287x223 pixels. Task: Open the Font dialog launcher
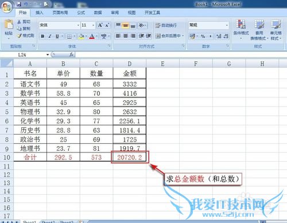click(x=109, y=46)
